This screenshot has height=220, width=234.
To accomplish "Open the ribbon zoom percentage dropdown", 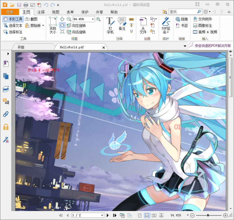I will coord(93,19).
